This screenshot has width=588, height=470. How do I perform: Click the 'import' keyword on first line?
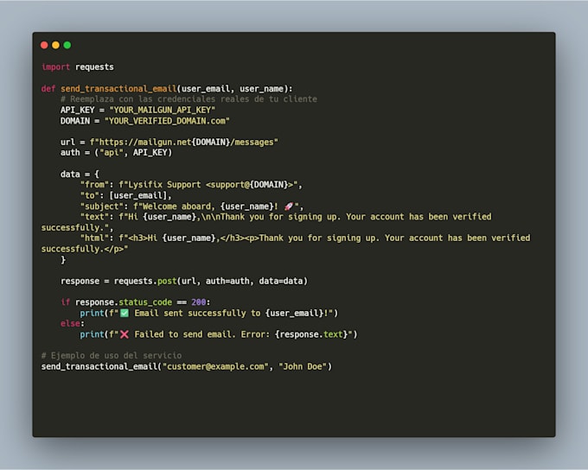tap(55, 67)
